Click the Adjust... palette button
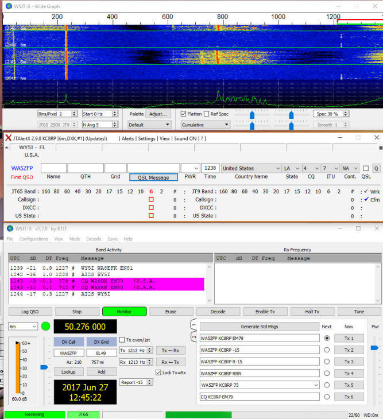 click(x=158, y=114)
